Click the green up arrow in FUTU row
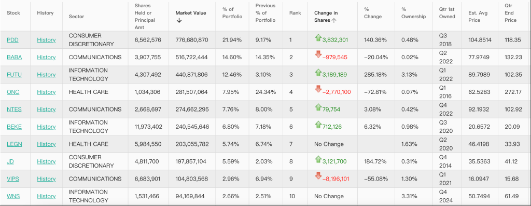The height and width of the screenshot is (206, 531). point(318,72)
